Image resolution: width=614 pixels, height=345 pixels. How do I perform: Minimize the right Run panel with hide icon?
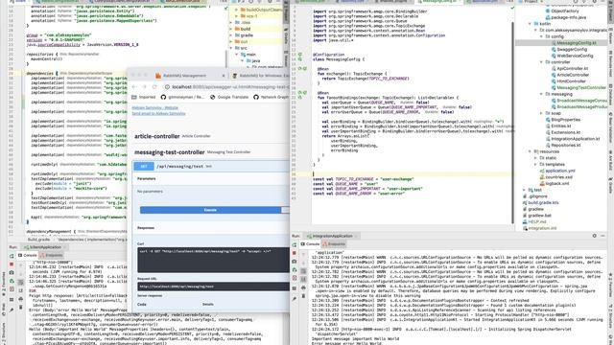coord(602,236)
